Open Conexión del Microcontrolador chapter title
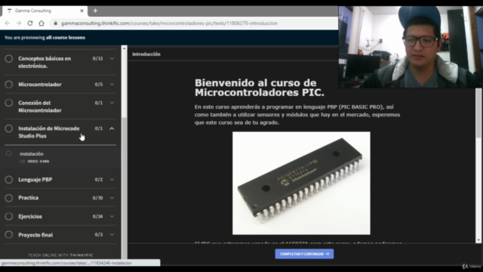This screenshot has width=483, height=272. tap(40, 107)
